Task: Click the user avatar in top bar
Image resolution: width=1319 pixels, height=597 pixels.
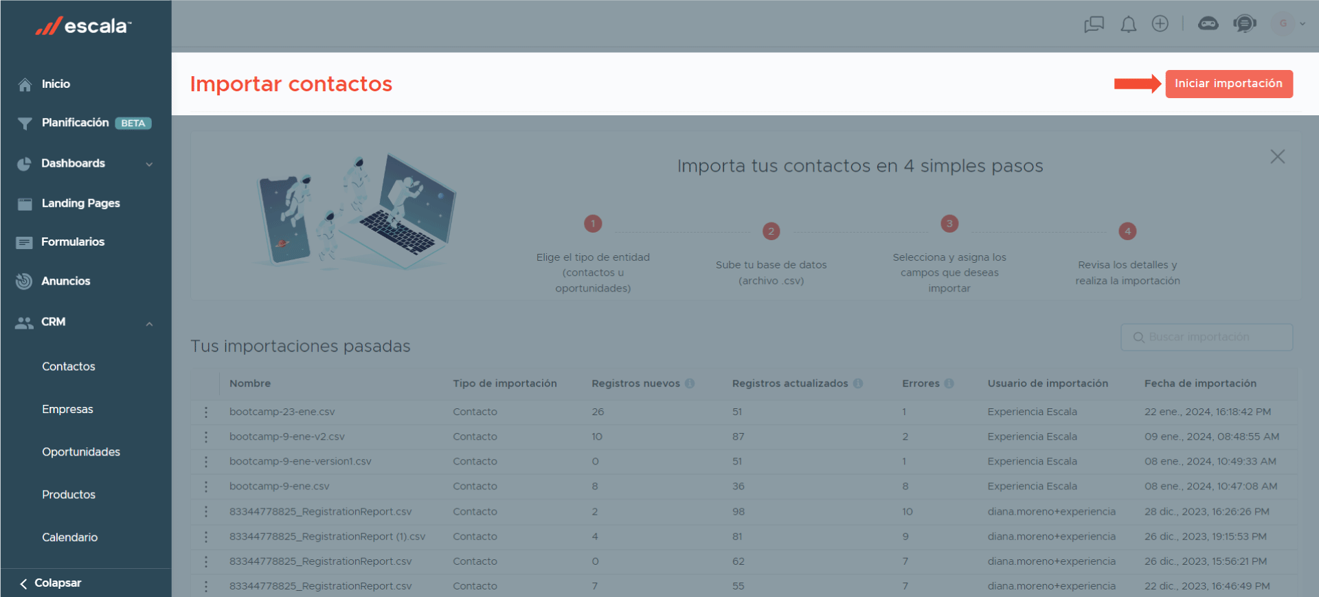Action: point(1283,24)
